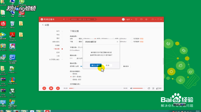Open the playlist queue icon showing 29
Viewport: 201px width, 112px height.
(159, 88)
